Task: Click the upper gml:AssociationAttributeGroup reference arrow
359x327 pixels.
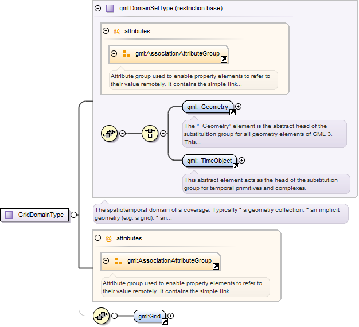Action: 224,59
